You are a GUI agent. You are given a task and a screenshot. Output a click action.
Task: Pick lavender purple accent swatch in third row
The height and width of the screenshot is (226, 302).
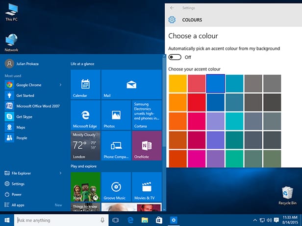point(216,121)
